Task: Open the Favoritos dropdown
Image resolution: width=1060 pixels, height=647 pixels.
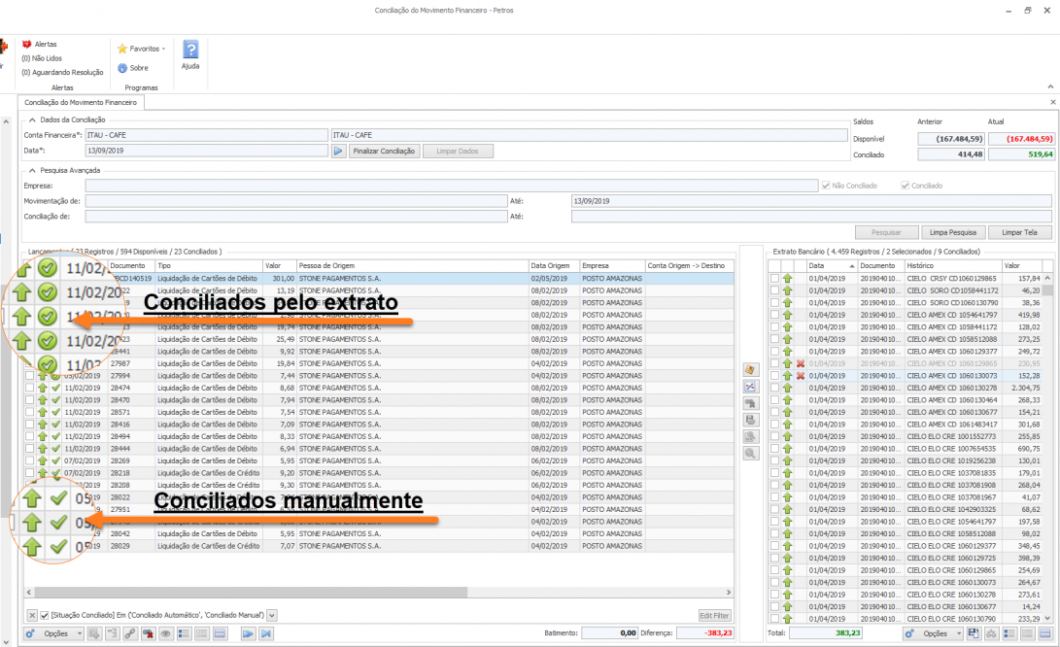Action: pos(142,49)
